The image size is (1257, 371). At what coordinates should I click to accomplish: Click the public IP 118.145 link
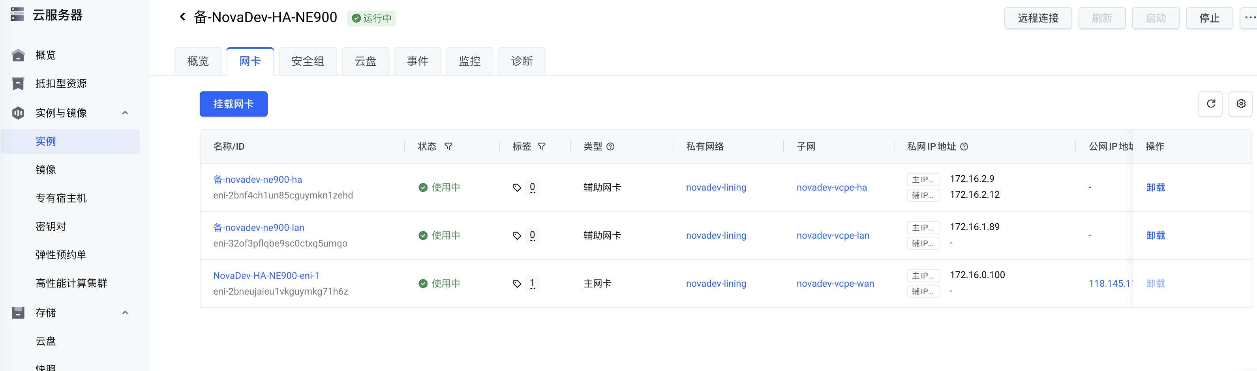point(1111,284)
